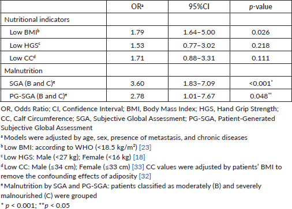Follow reference [33] for calf circumference
Image resolution: width=292 pixels, height=209 pixels.
[138, 167]
